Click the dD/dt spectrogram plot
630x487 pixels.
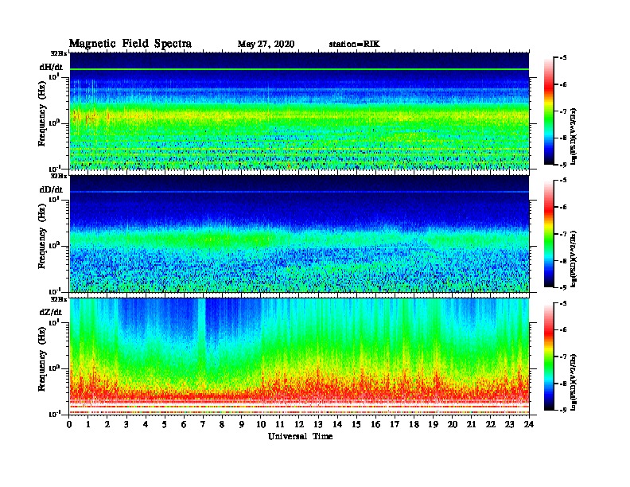pyautogui.click(x=299, y=234)
